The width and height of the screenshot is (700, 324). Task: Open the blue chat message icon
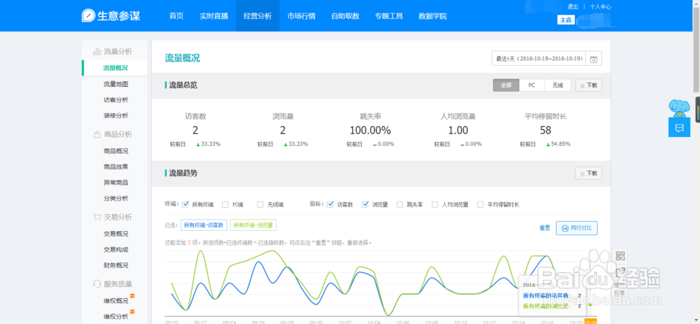679,127
